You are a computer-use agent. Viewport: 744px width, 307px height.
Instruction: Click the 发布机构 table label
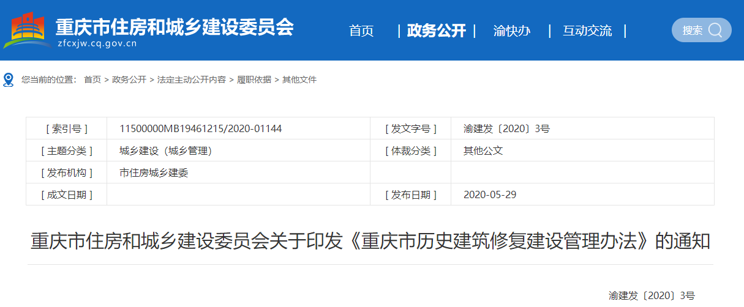tap(67, 172)
